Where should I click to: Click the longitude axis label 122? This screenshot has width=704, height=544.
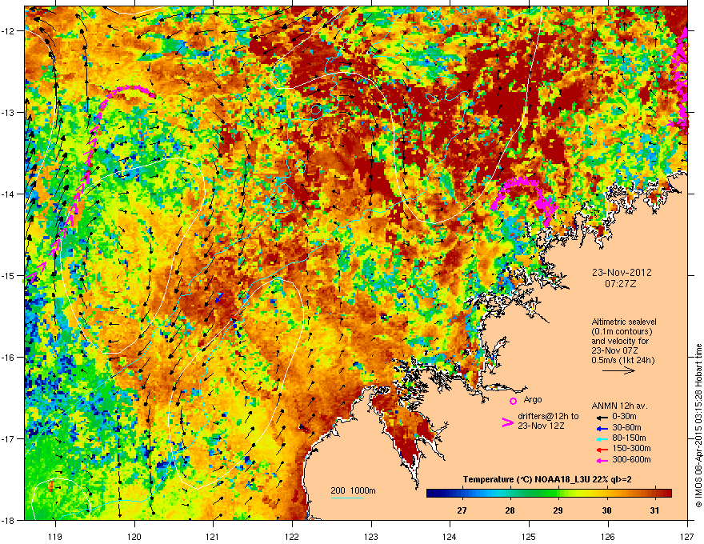(292, 536)
